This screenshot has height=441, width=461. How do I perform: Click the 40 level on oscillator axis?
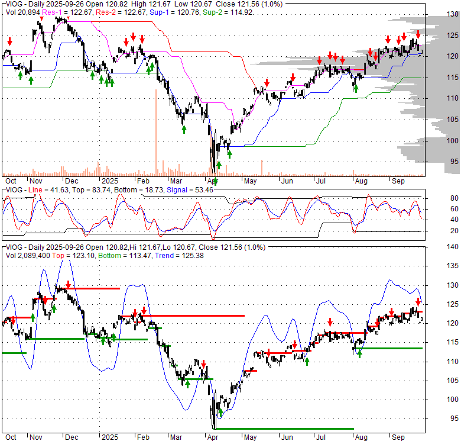(x=454, y=220)
